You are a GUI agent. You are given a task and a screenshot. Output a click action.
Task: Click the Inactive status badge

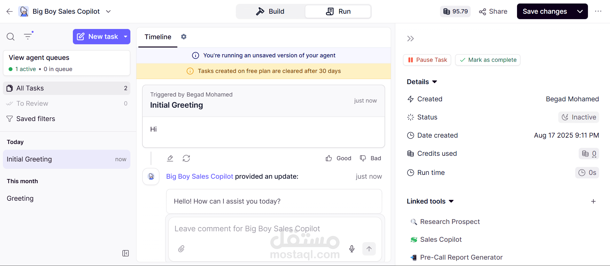coord(579,117)
